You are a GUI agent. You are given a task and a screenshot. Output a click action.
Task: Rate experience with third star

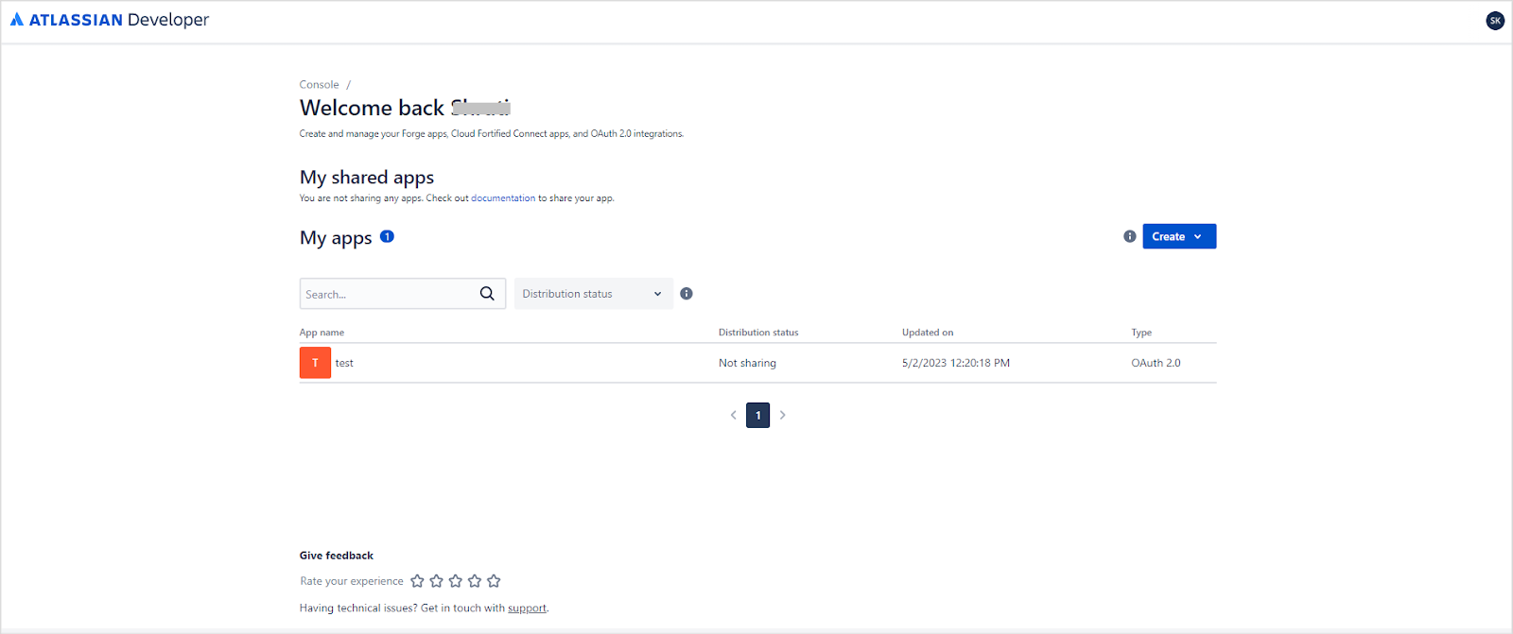point(456,581)
